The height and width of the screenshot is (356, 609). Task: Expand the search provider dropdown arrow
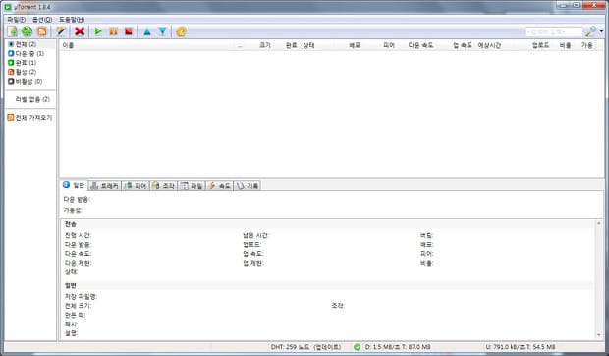click(x=601, y=31)
